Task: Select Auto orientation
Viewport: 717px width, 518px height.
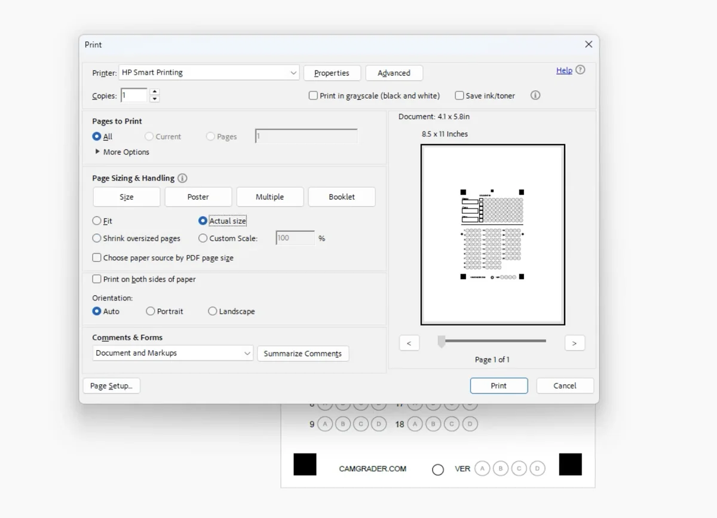Action: click(x=97, y=311)
